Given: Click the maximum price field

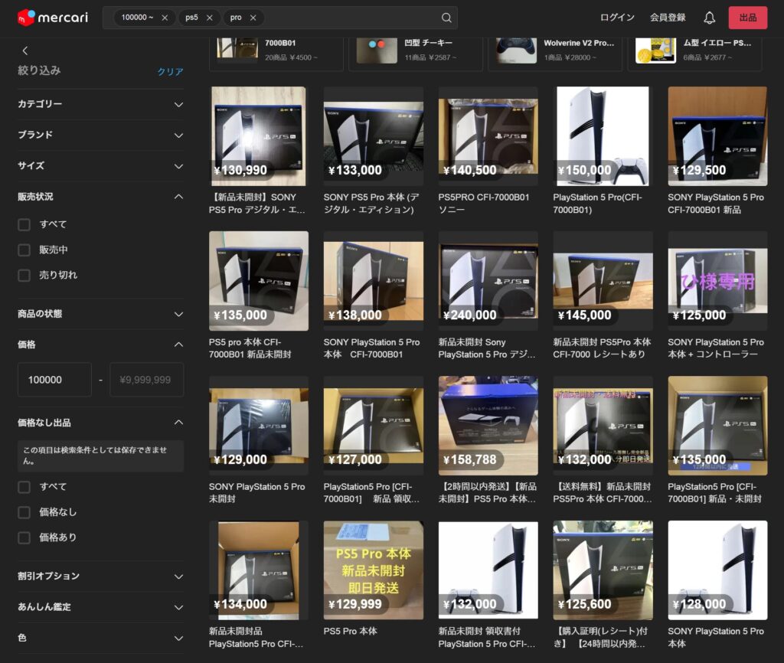Looking at the screenshot, I should click(x=146, y=380).
